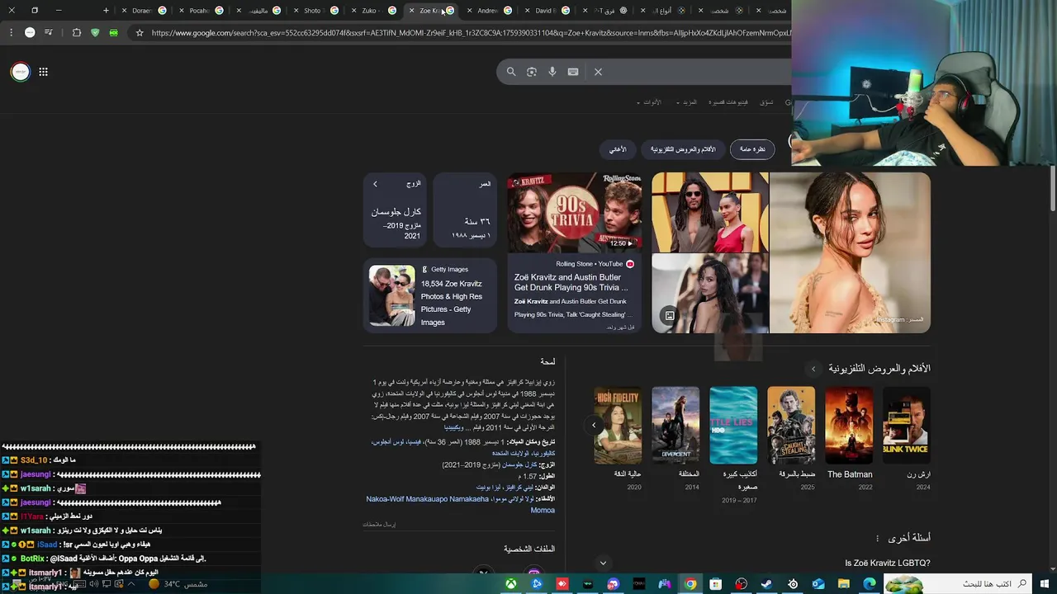Open search by image (Lens) icon
The width and height of the screenshot is (1057, 594).
[532, 72]
